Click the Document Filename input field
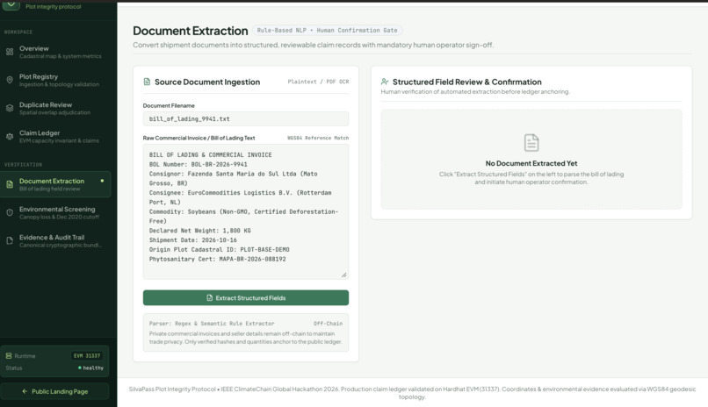Screen dimensions: 708x407 coord(246,119)
